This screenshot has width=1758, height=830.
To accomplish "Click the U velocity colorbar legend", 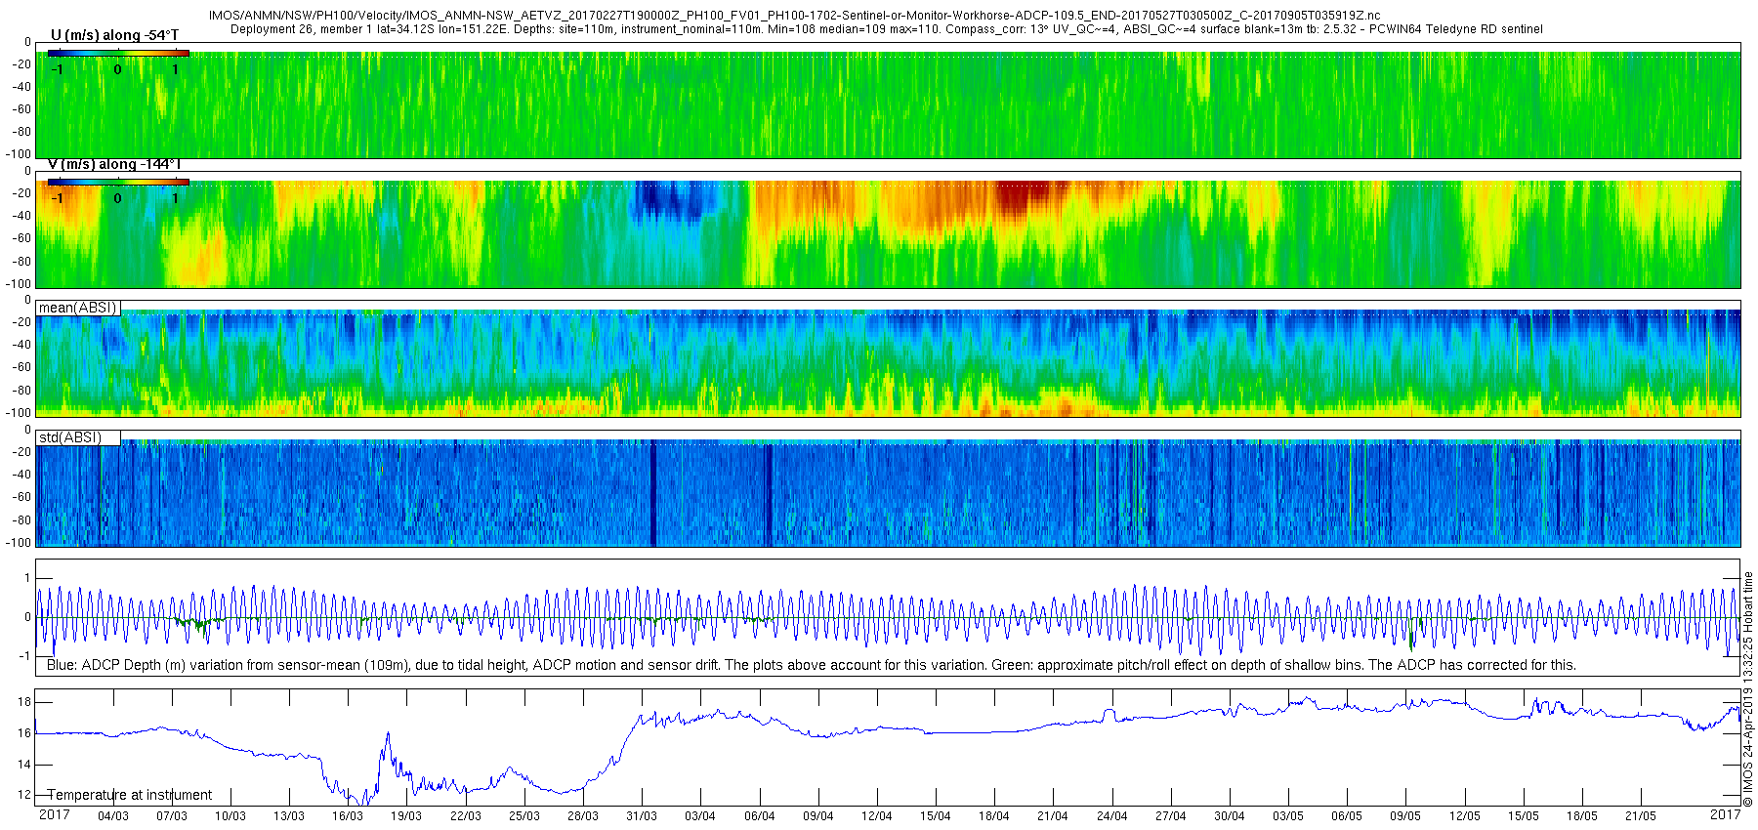I will (x=118, y=53).
